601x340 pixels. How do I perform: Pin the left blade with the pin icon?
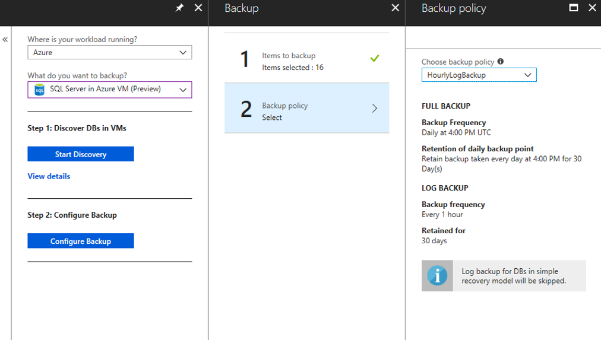click(x=179, y=8)
